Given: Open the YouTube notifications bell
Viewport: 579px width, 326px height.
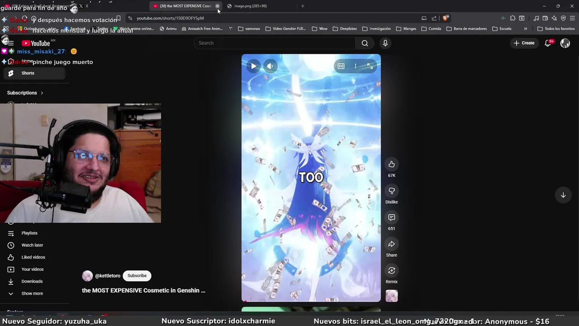Looking at the screenshot, I should (x=548, y=43).
